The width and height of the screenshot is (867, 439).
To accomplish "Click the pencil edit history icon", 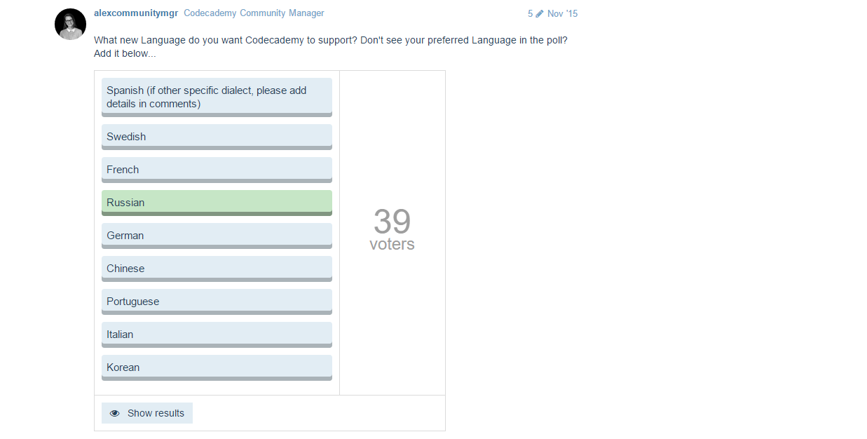I will click(539, 13).
